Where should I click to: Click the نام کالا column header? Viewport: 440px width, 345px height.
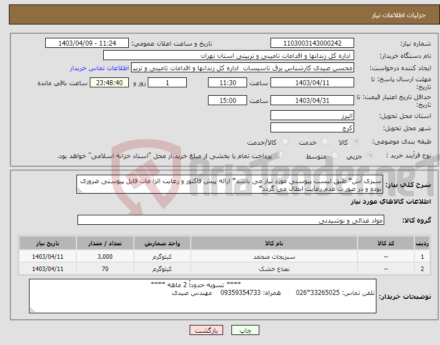pyautogui.click(x=274, y=243)
